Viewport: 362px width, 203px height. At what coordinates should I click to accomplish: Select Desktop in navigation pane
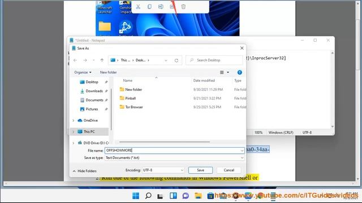pos(92,82)
